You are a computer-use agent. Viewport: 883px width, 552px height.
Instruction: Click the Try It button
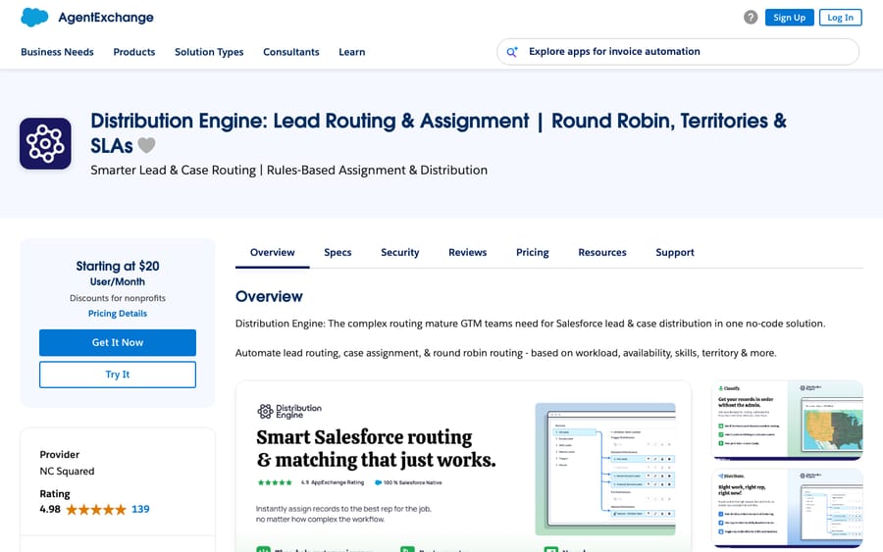(x=118, y=375)
